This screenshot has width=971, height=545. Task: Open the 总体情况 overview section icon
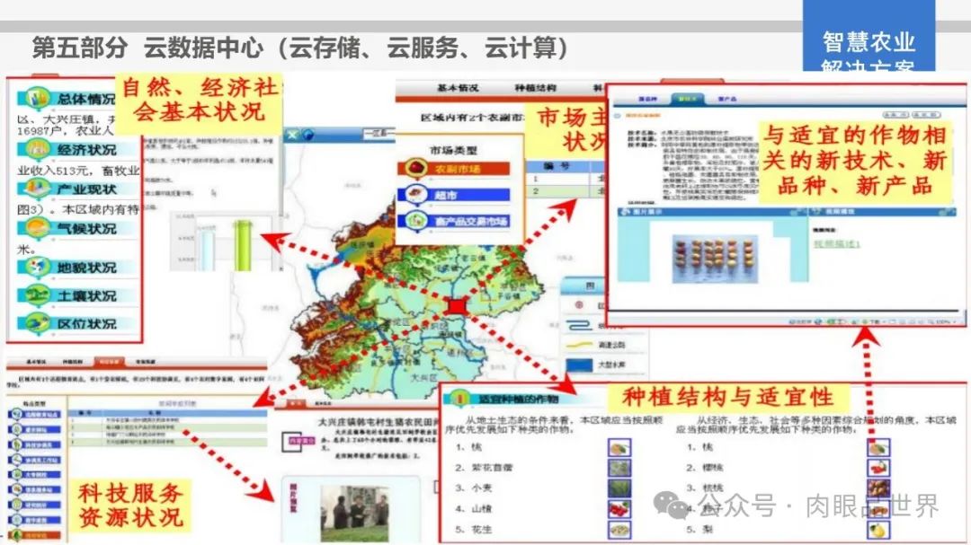click(x=38, y=99)
